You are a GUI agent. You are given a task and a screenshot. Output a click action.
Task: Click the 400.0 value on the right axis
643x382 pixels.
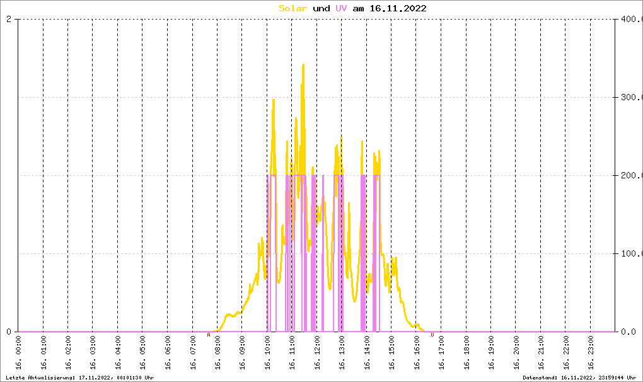click(630, 20)
